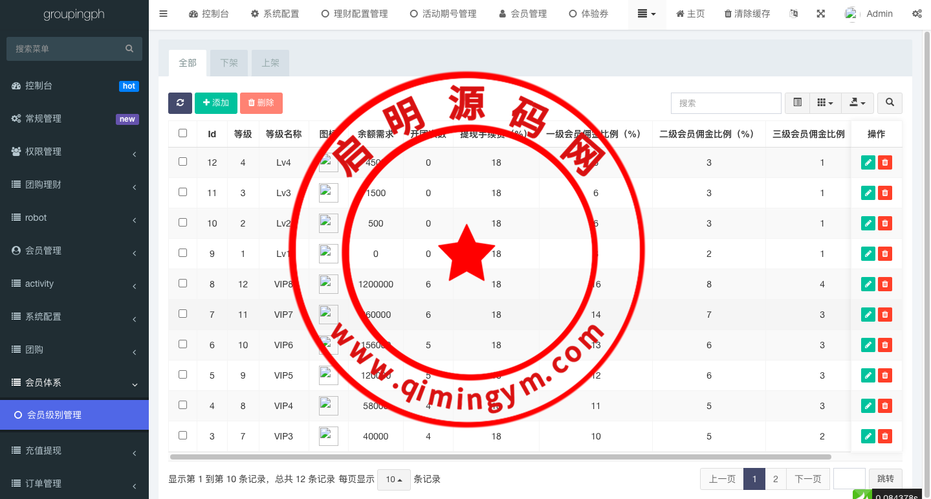The width and height of the screenshot is (931, 499).
Task: Check the select-all checkbox in table header
Action: [x=182, y=133]
